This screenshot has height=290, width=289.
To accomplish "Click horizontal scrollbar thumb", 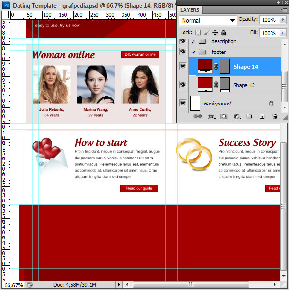I will [191, 284].
